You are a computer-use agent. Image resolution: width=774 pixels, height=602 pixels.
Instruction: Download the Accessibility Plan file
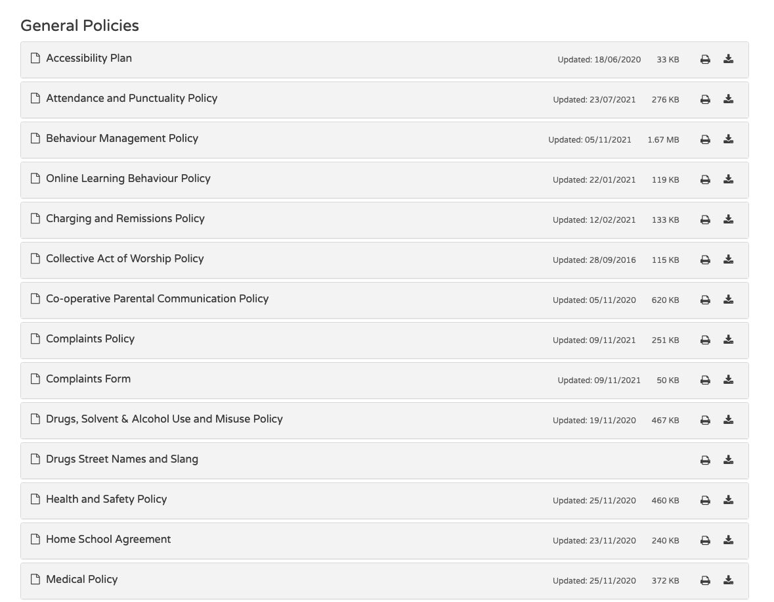[728, 59]
